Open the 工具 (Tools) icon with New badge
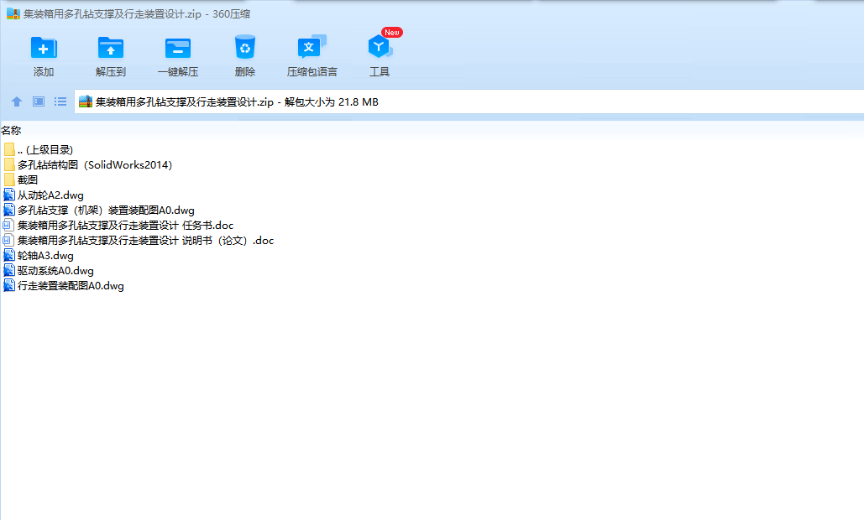864x520 pixels. [380, 47]
